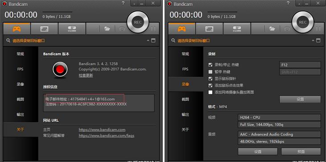Image resolution: width=326 pixels, height=162 pixels.
Task: Click Bandicam title icon in left window
Action: 4,4
